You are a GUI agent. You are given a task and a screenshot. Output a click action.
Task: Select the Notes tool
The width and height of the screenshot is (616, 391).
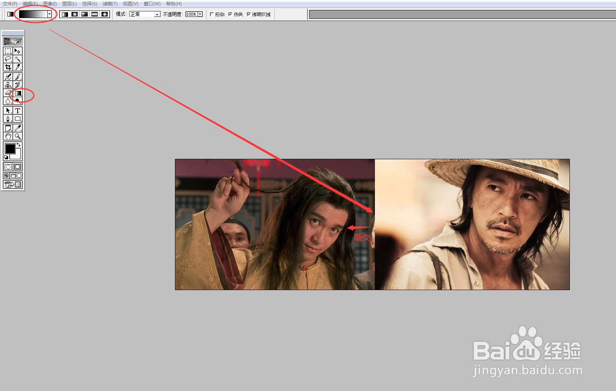point(8,128)
